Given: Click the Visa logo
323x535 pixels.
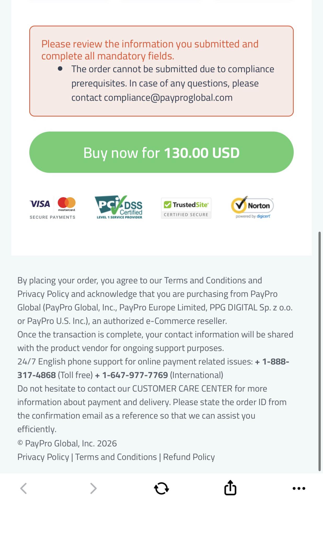Looking at the screenshot, I should [40, 204].
